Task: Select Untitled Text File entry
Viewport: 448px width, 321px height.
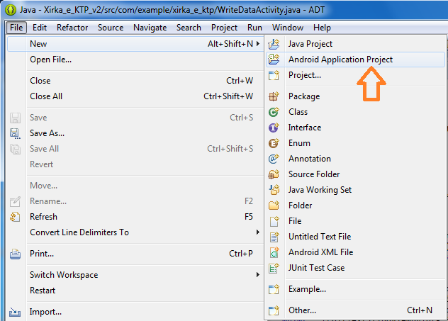Action: 355,237
